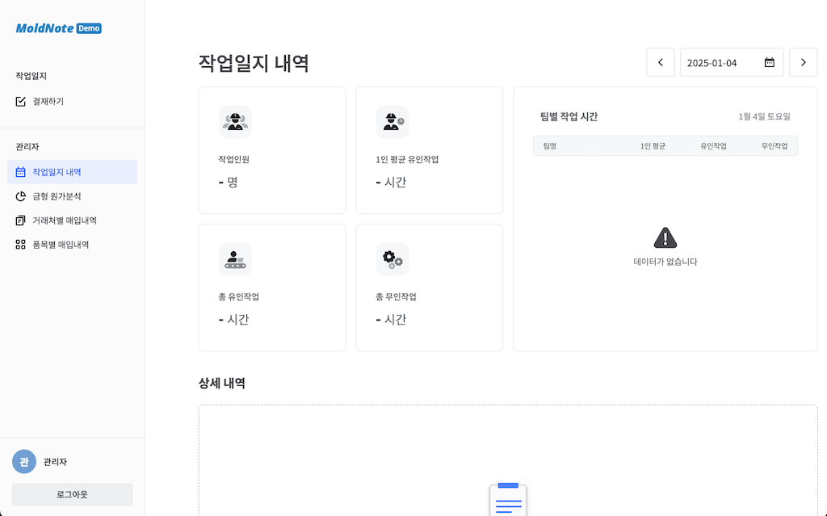Click the 팀명 column header

pyautogui.click(x=550, y=146)
